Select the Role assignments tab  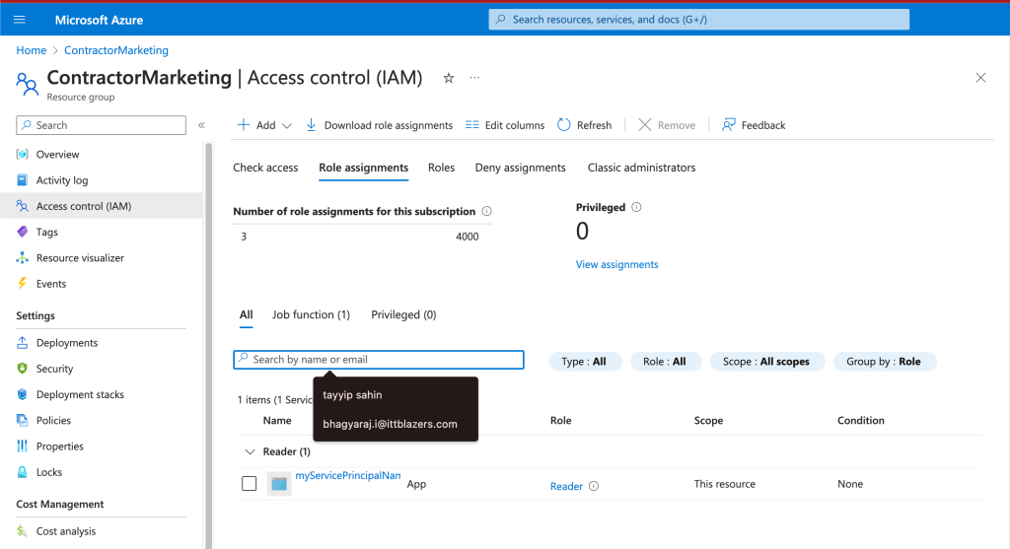pos(363,168)
